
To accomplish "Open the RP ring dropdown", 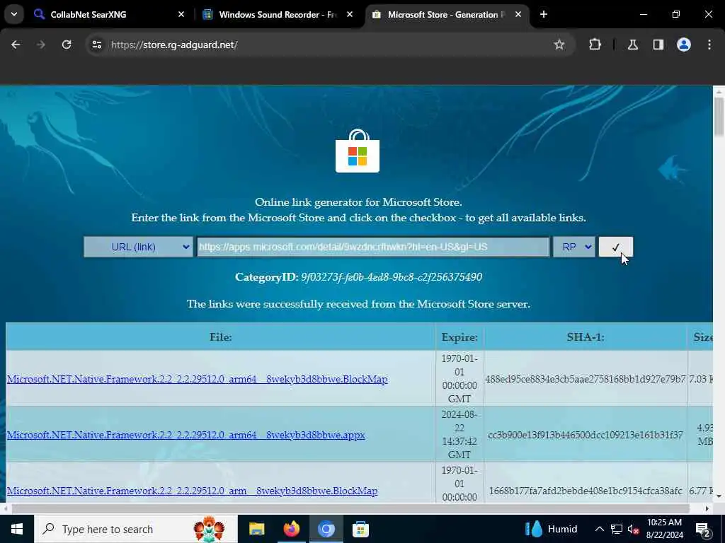I will [573, 247].
